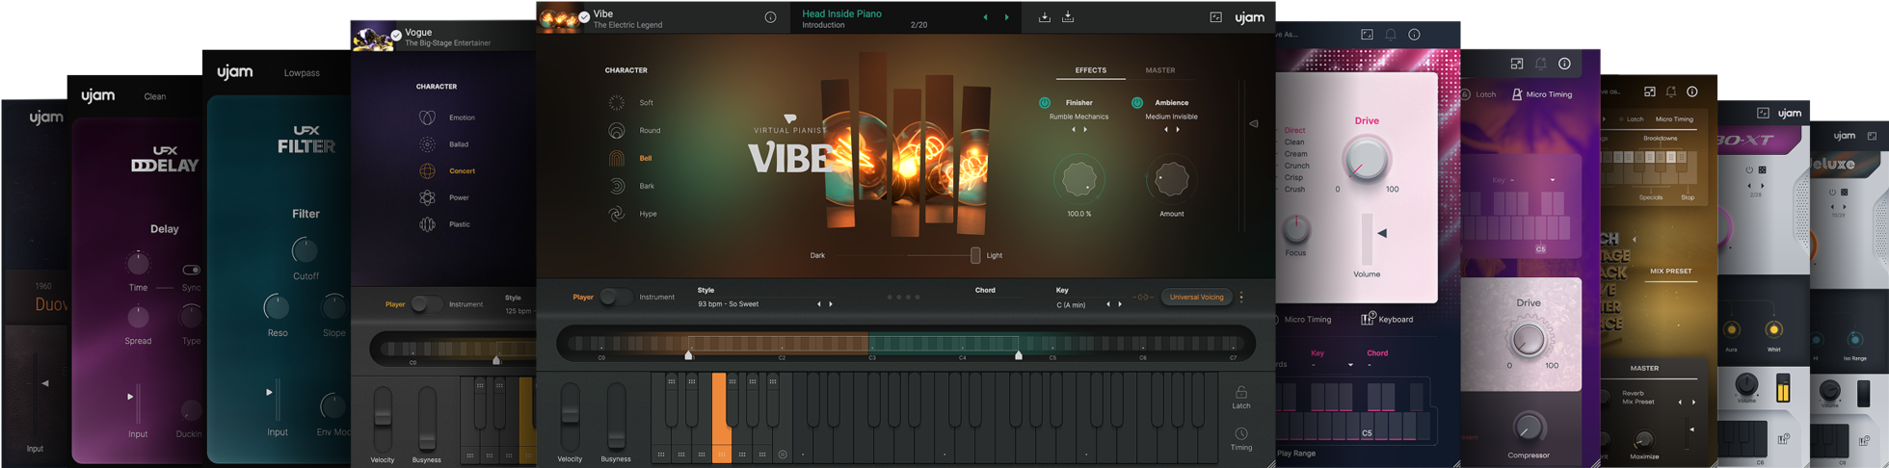Viewport: 1889px width, 468px height.
Task: Click the Head Inside Piano preset name
Action: pos(841,13)
